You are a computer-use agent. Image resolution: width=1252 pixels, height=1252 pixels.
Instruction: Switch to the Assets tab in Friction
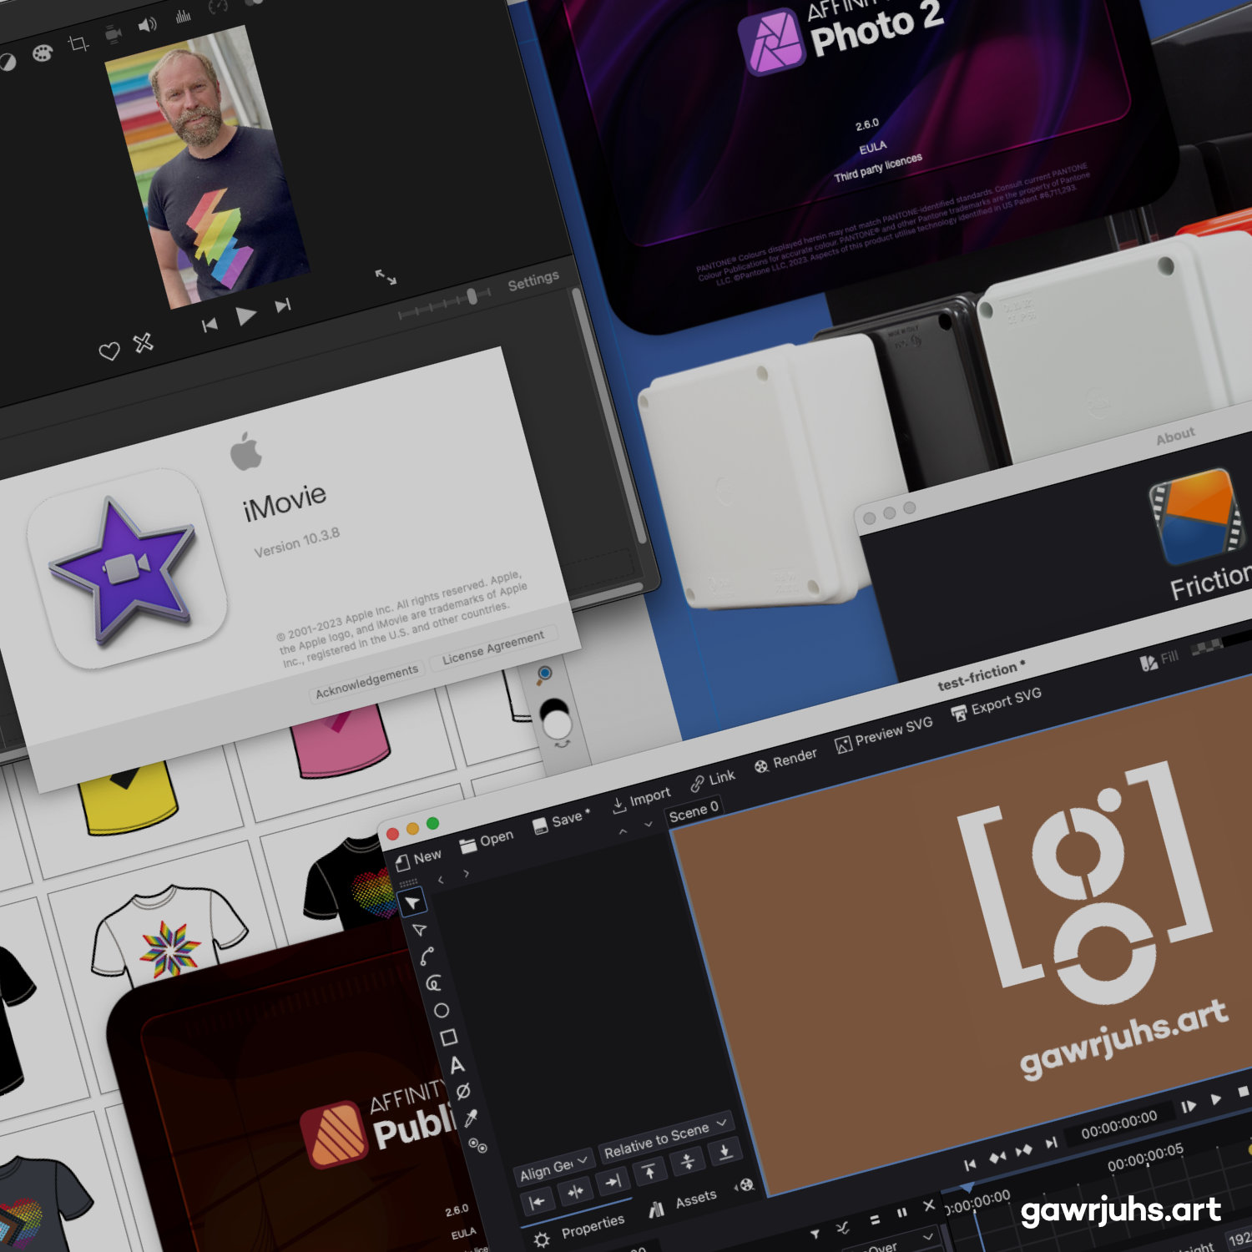point(684,1204)
